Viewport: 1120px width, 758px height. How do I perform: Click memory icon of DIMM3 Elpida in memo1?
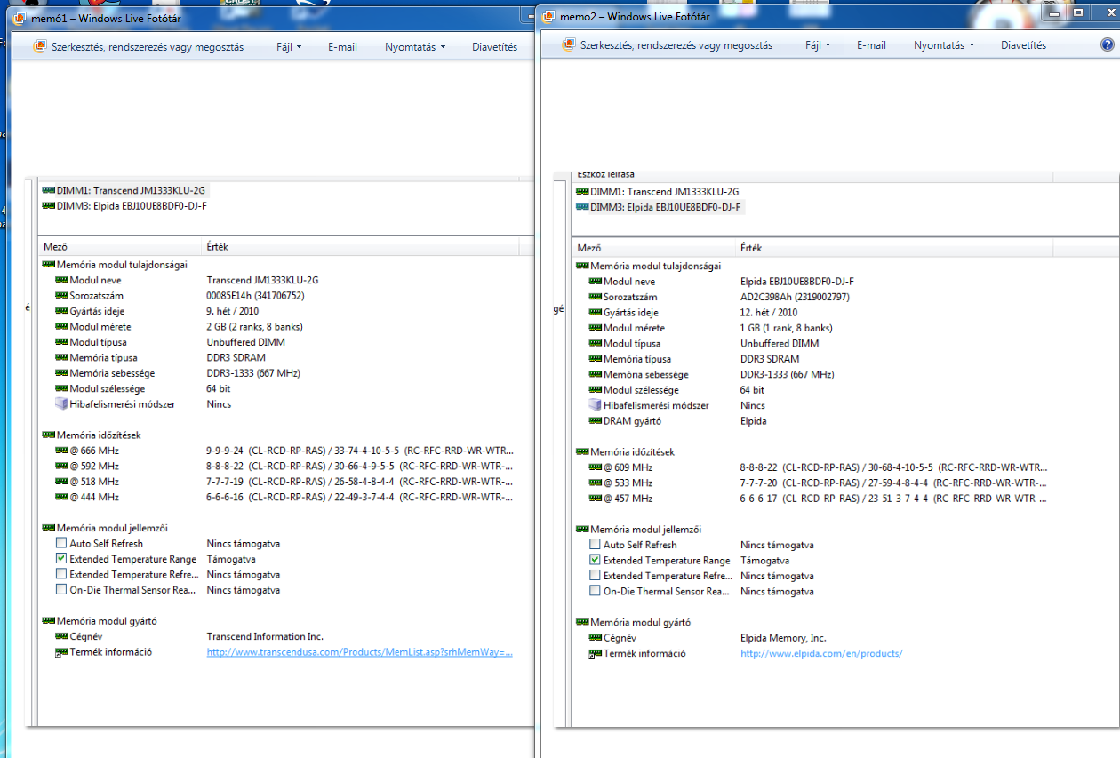[x=48, y=205]
